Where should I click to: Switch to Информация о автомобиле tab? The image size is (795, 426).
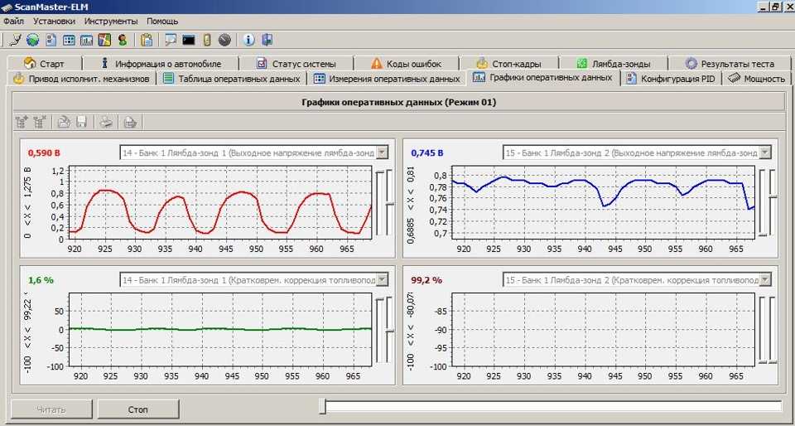coord(161,64)
